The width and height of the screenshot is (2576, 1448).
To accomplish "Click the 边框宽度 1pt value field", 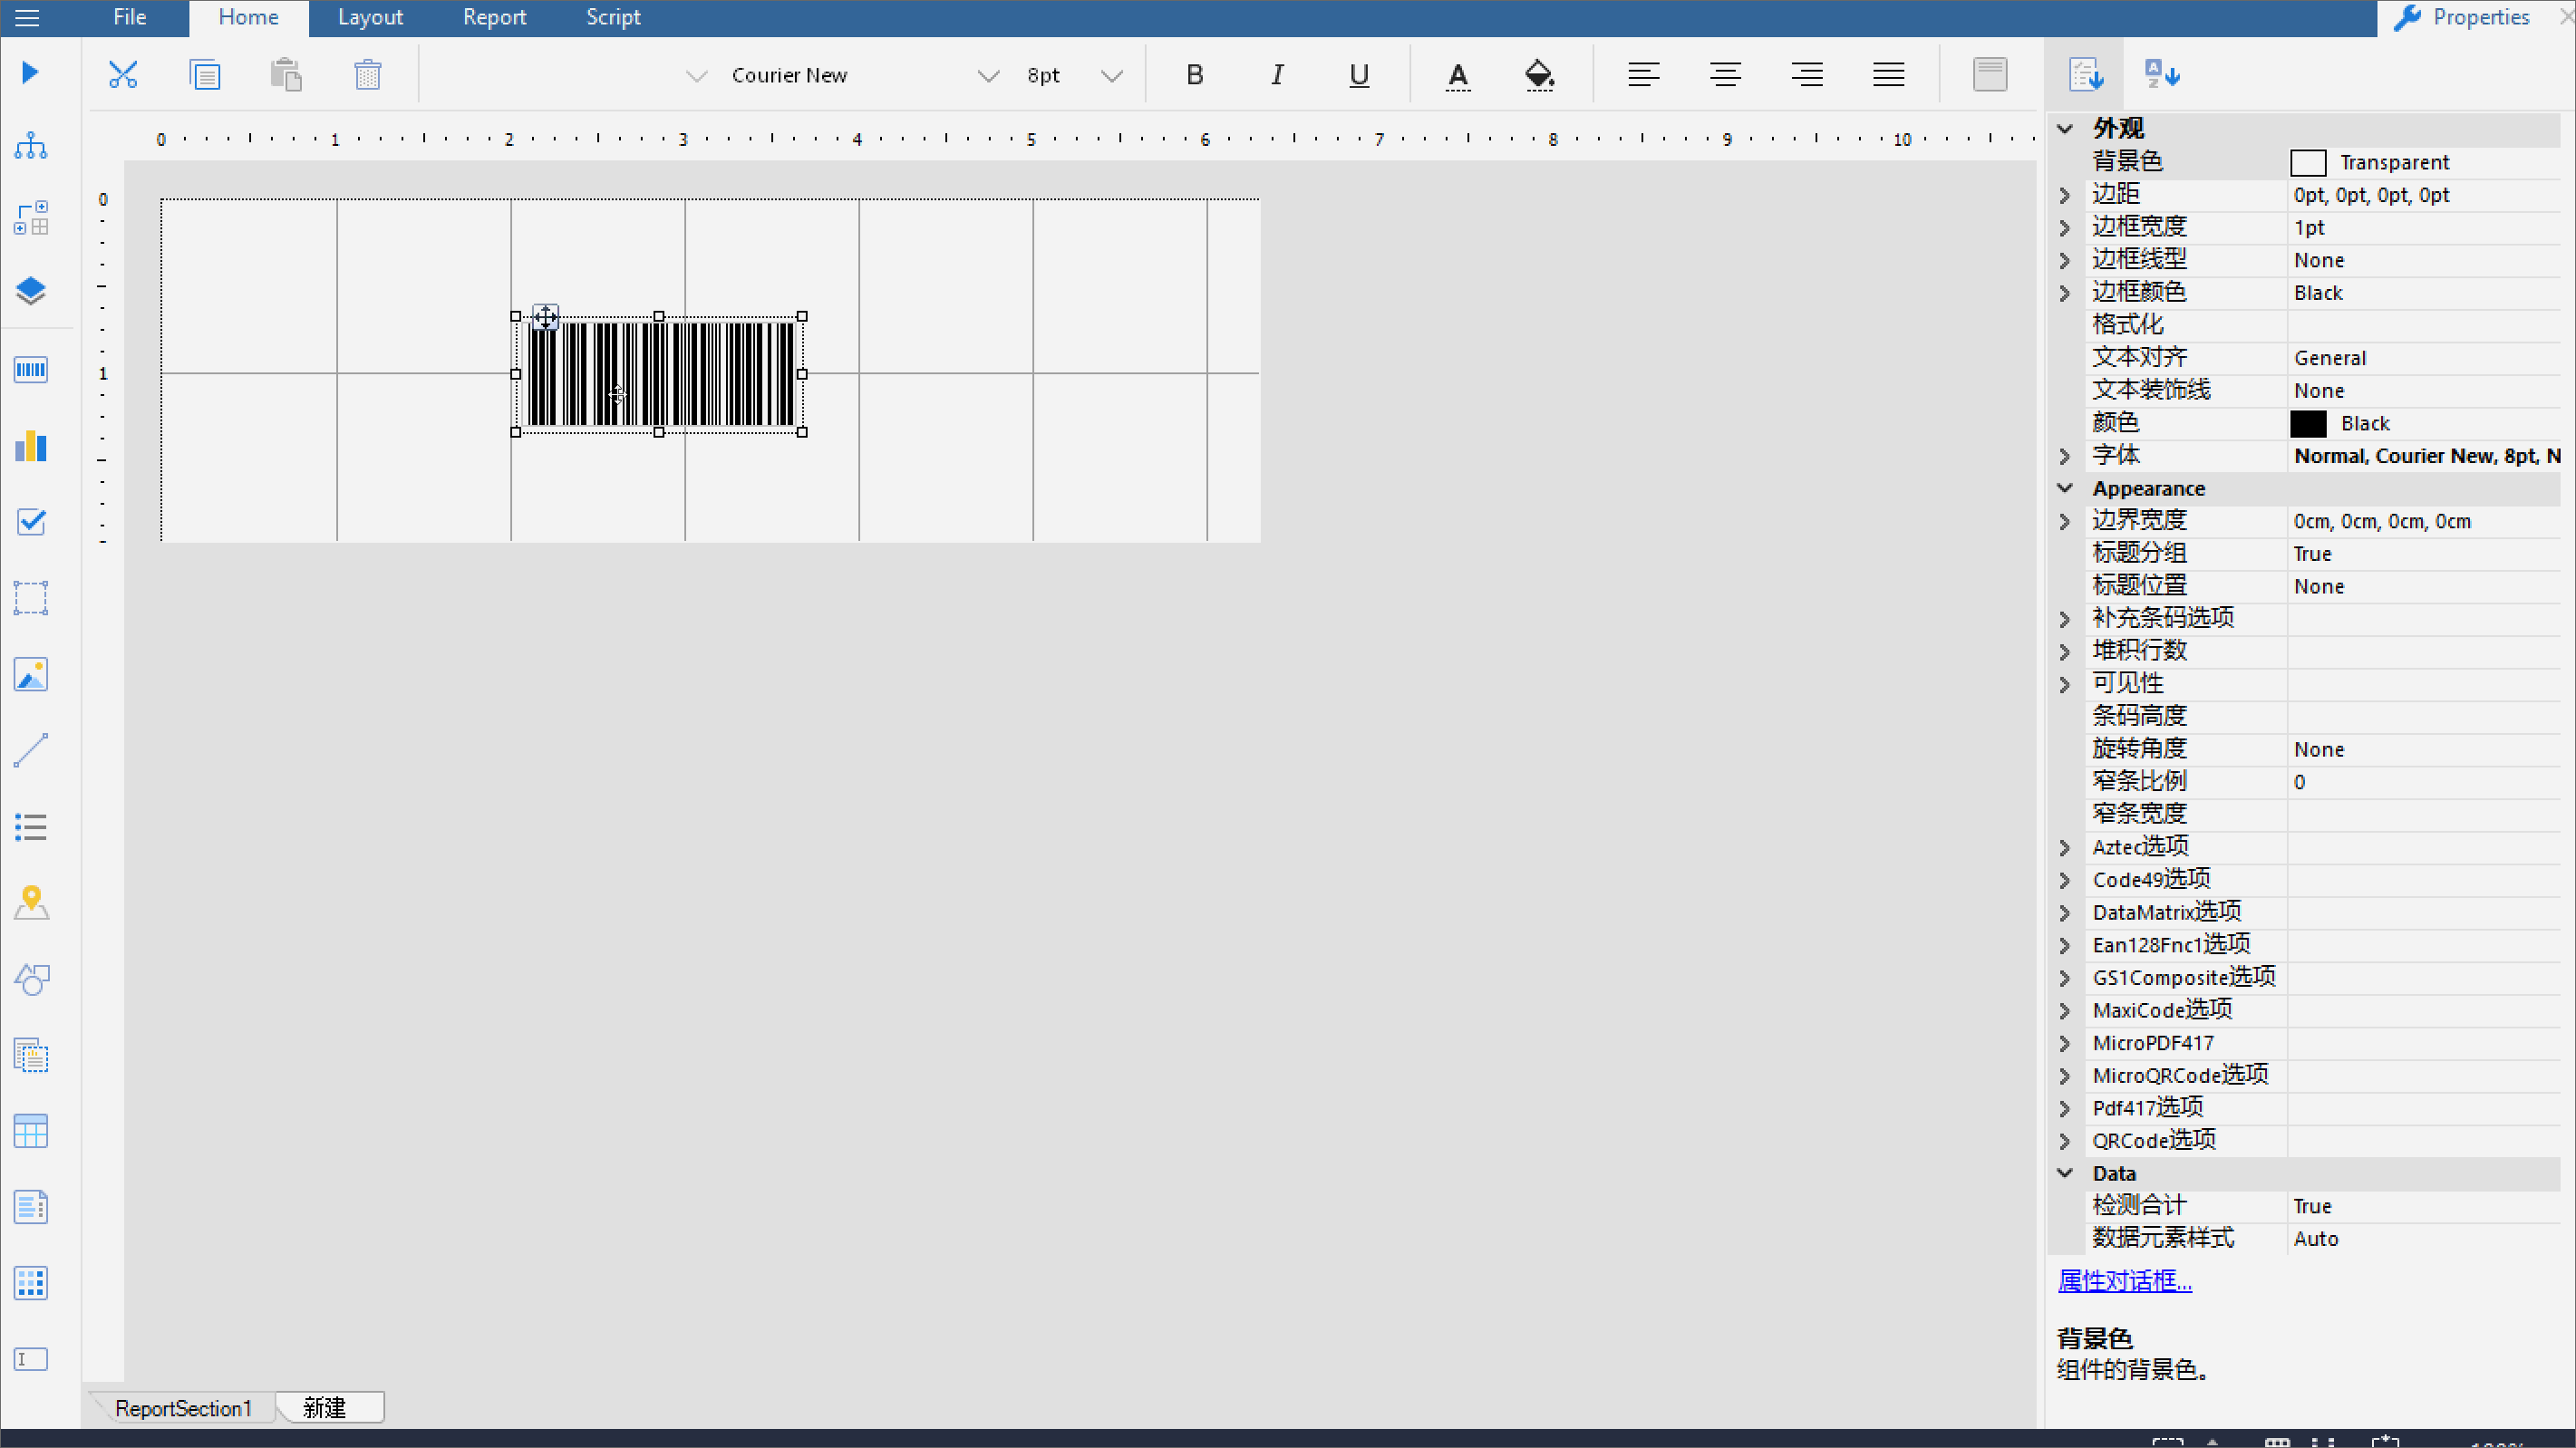I will click(2424, 228).
